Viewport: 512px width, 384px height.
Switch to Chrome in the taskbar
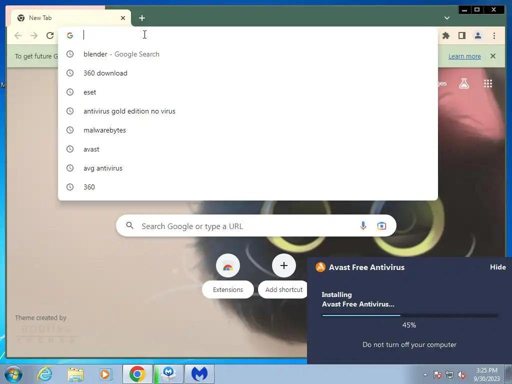click(x=137, y=374)
